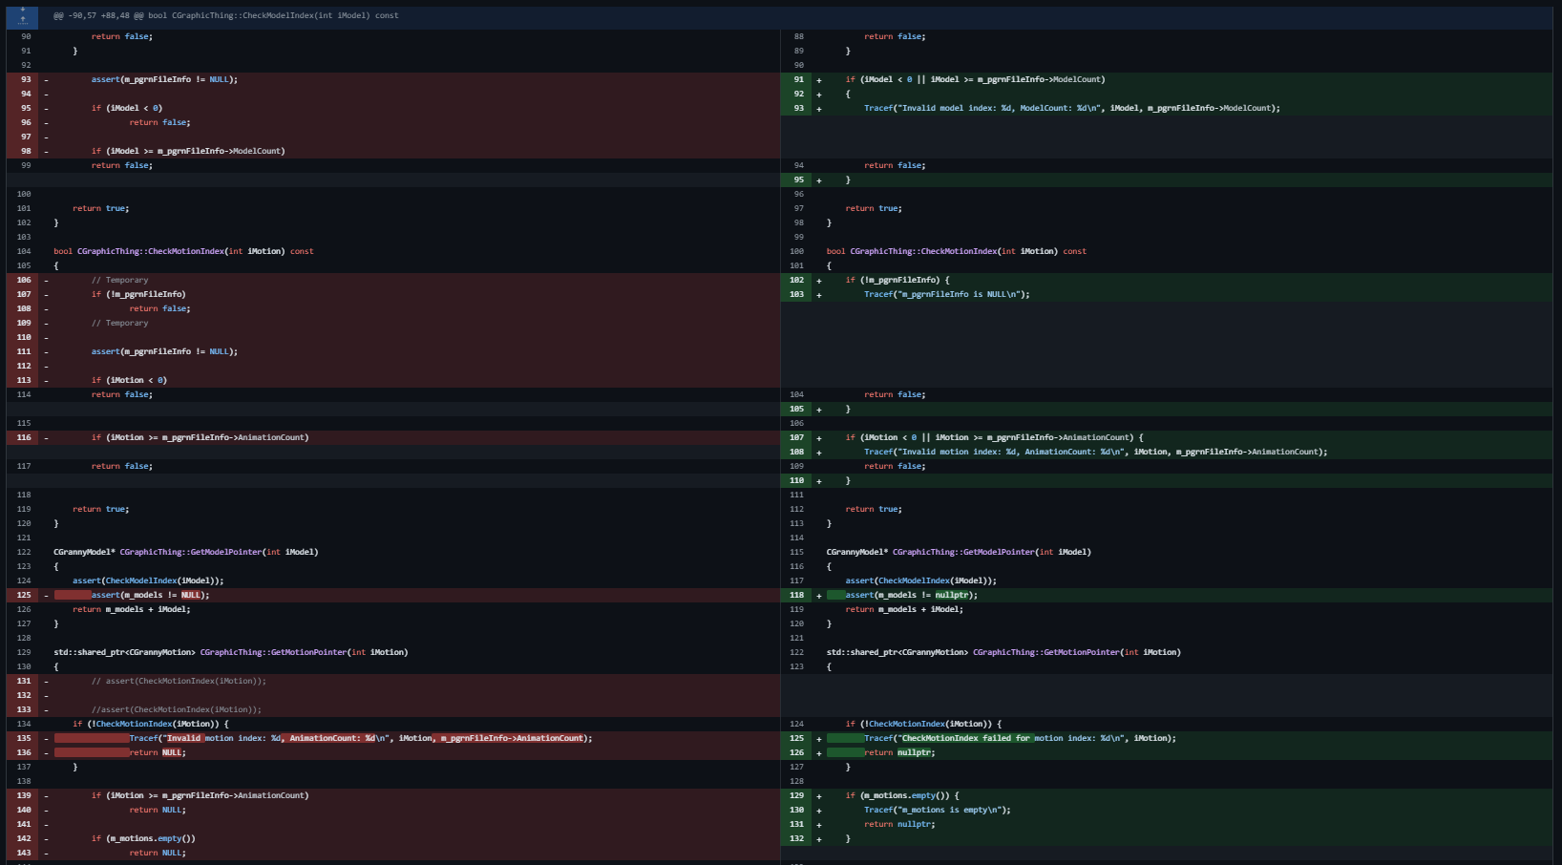The height and width of the screenshot is (865, 1562).
Task: Click added 'assert(m_models != nullptr);' line
Action: pyautogui.click(x=912, y=595)
